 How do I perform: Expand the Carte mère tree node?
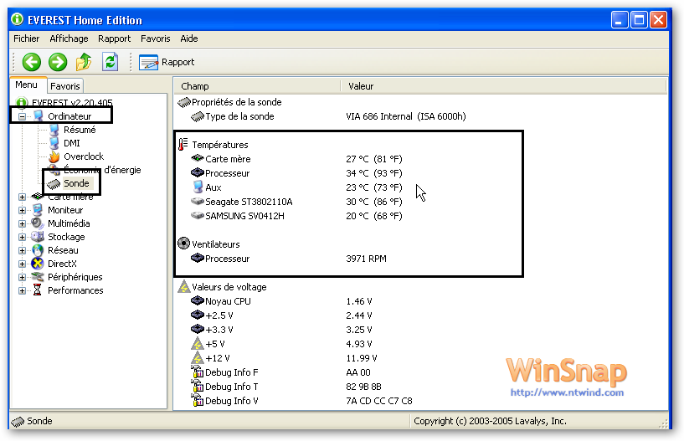point(22,197)
